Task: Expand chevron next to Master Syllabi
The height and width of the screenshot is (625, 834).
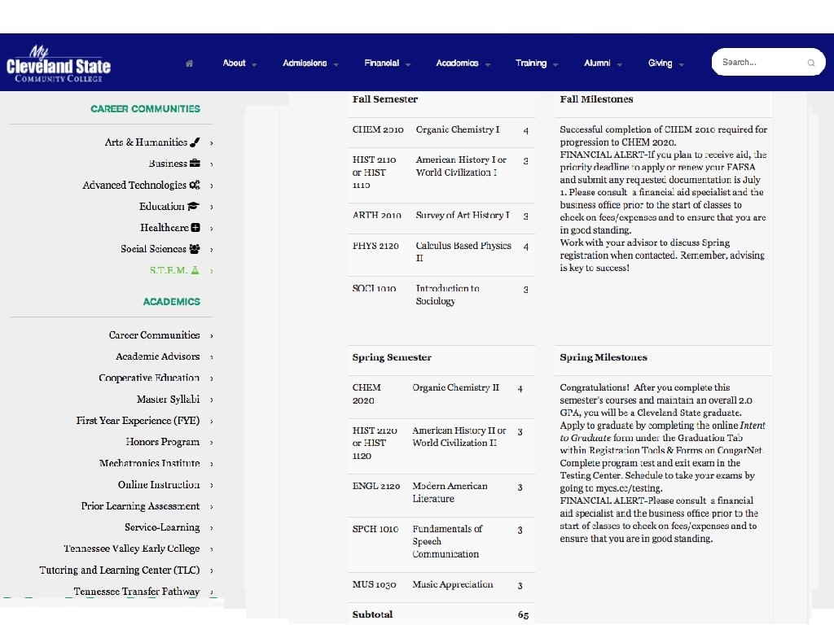Action: tap(212, 400)
